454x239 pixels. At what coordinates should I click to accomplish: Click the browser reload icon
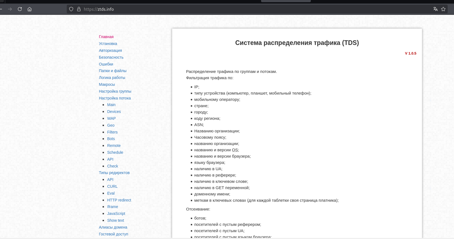tap(20, 9)
